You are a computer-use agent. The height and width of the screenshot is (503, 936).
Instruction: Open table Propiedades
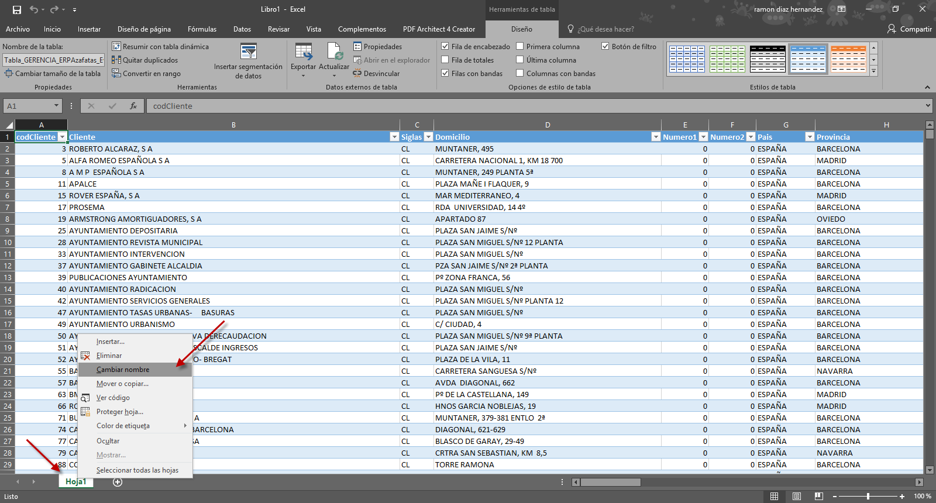pyautogui.click(x=377, y=46)
